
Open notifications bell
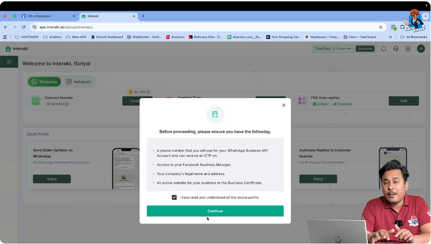click(383, 49)
